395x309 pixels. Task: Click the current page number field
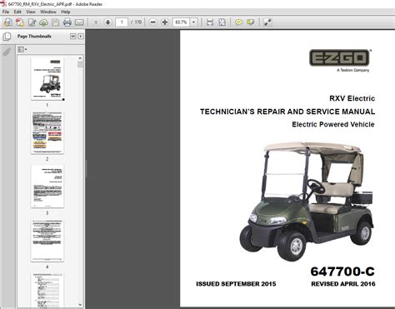(x=122, y=22)
